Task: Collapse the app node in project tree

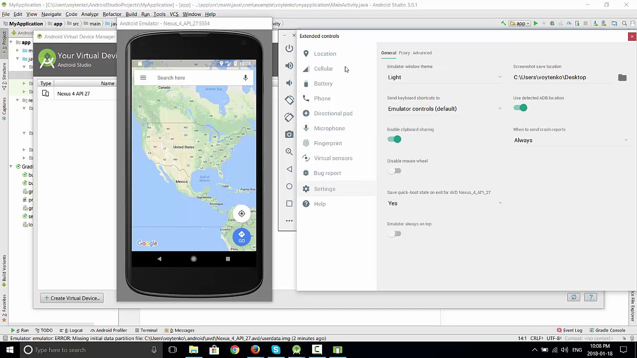Action: (x=11, y=42)
